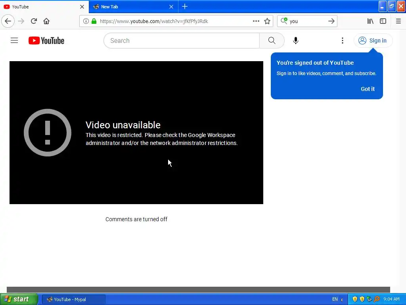Viewport: 406px width, 305px height.
Task: Click the Video unavailable exclamation icon
Action: [48, 133]
